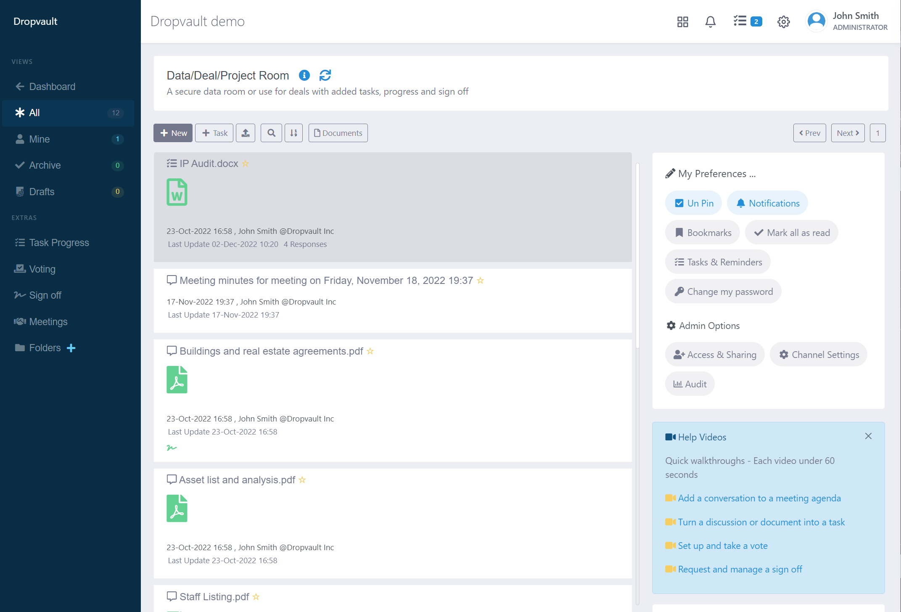Toggle Notifications preference
901x612 pixels.
point(767,203)
